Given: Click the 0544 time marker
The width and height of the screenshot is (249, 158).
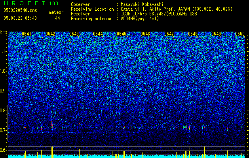Looking at the screenshot, I should click(x=98, y=34).
